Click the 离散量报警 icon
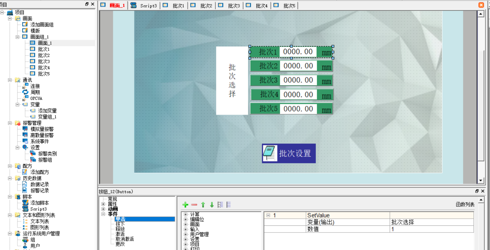490x250 pixels. click(25, 135)
